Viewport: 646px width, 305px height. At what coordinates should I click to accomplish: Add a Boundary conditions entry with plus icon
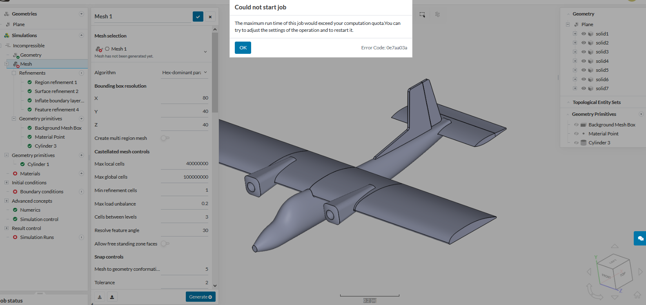[x=81, y=192]
